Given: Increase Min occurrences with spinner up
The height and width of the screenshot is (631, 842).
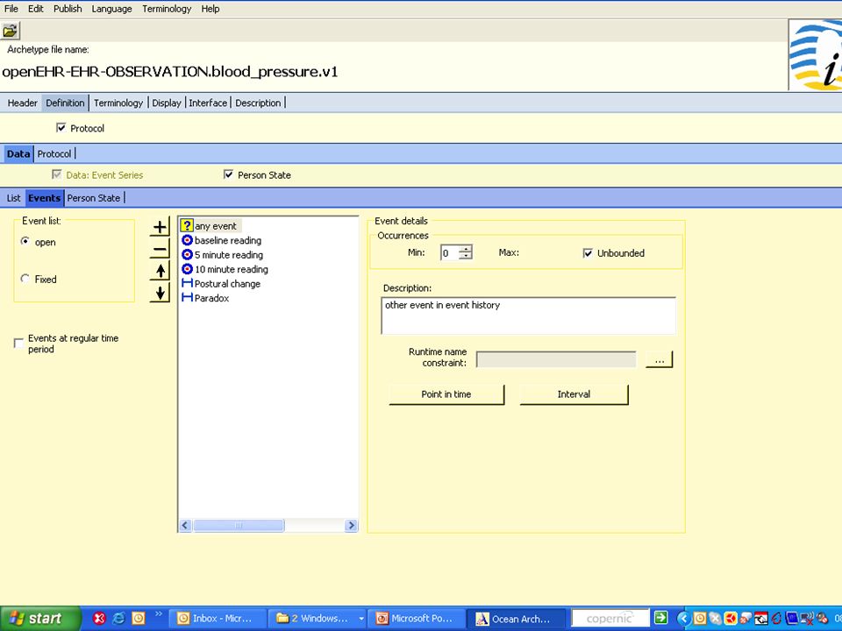Looking at the screenshot, I should [466, 248].
